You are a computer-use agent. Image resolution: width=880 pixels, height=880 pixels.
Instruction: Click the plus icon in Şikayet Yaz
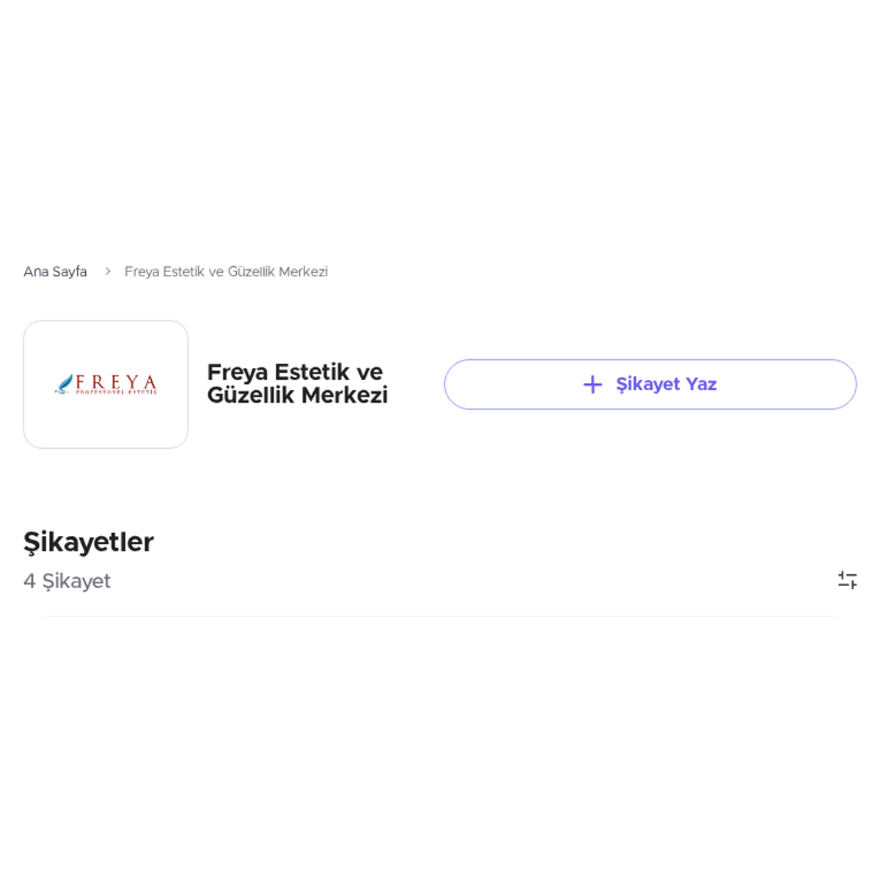pyautogui.click(x=593, y=384)
